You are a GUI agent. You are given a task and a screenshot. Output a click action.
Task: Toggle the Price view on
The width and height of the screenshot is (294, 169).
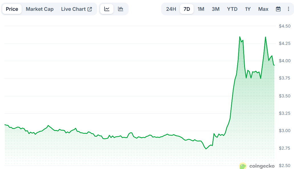pyautogui.click(x=12, y=9)
